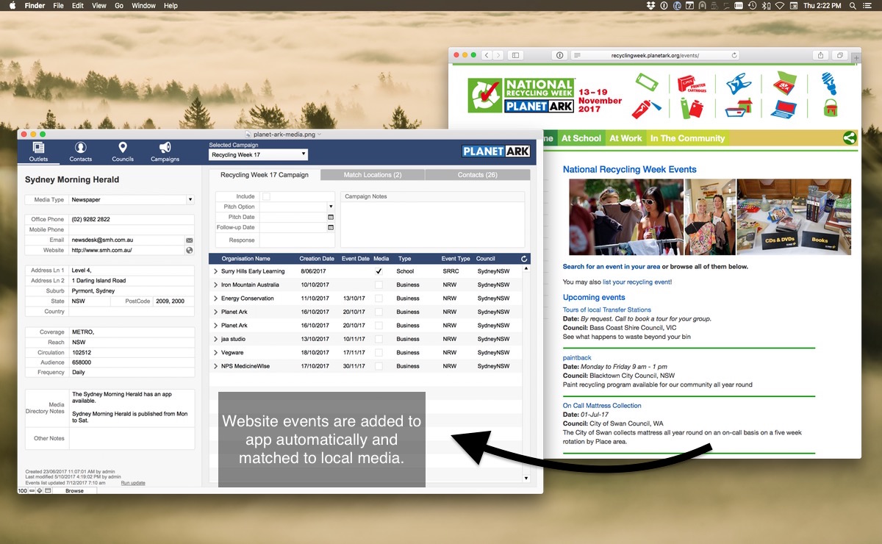Click the batteries recycling icon
Viewport: 882px width, 544px height.
coord(690,109)
